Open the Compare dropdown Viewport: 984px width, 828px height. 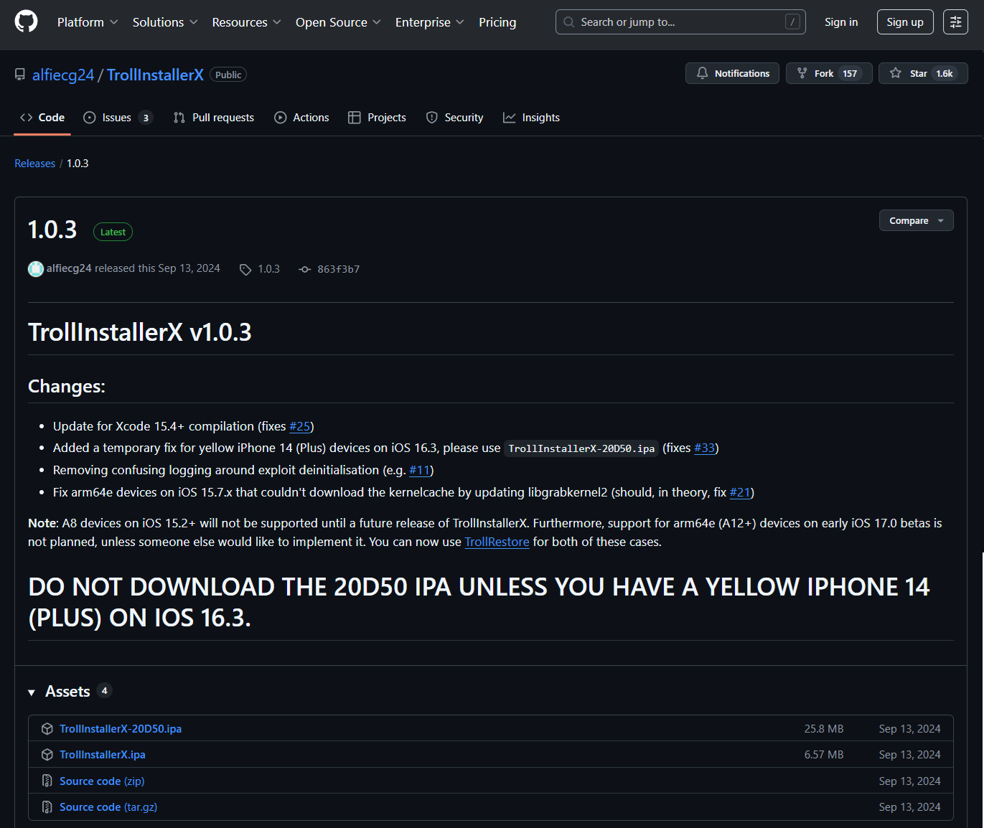917,220
